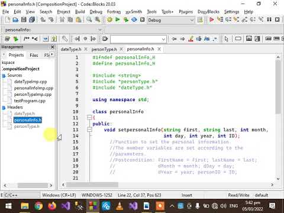Insert DoxyBlocks block comment icon
Screen dimensions: 284x213
pos(27,39)
